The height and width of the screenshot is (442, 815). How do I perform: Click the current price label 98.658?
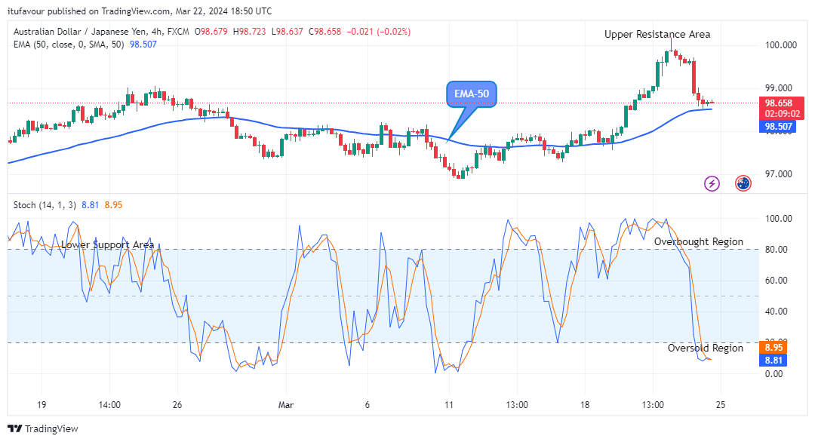pos(778,103)
